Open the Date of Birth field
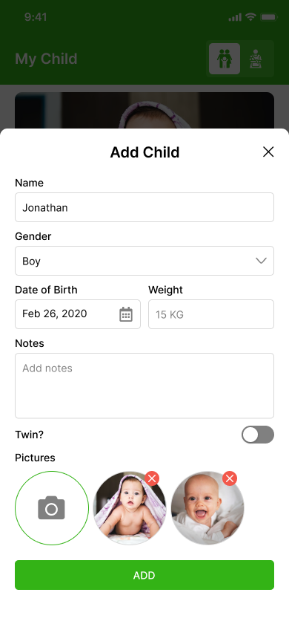 coord(78,314)
